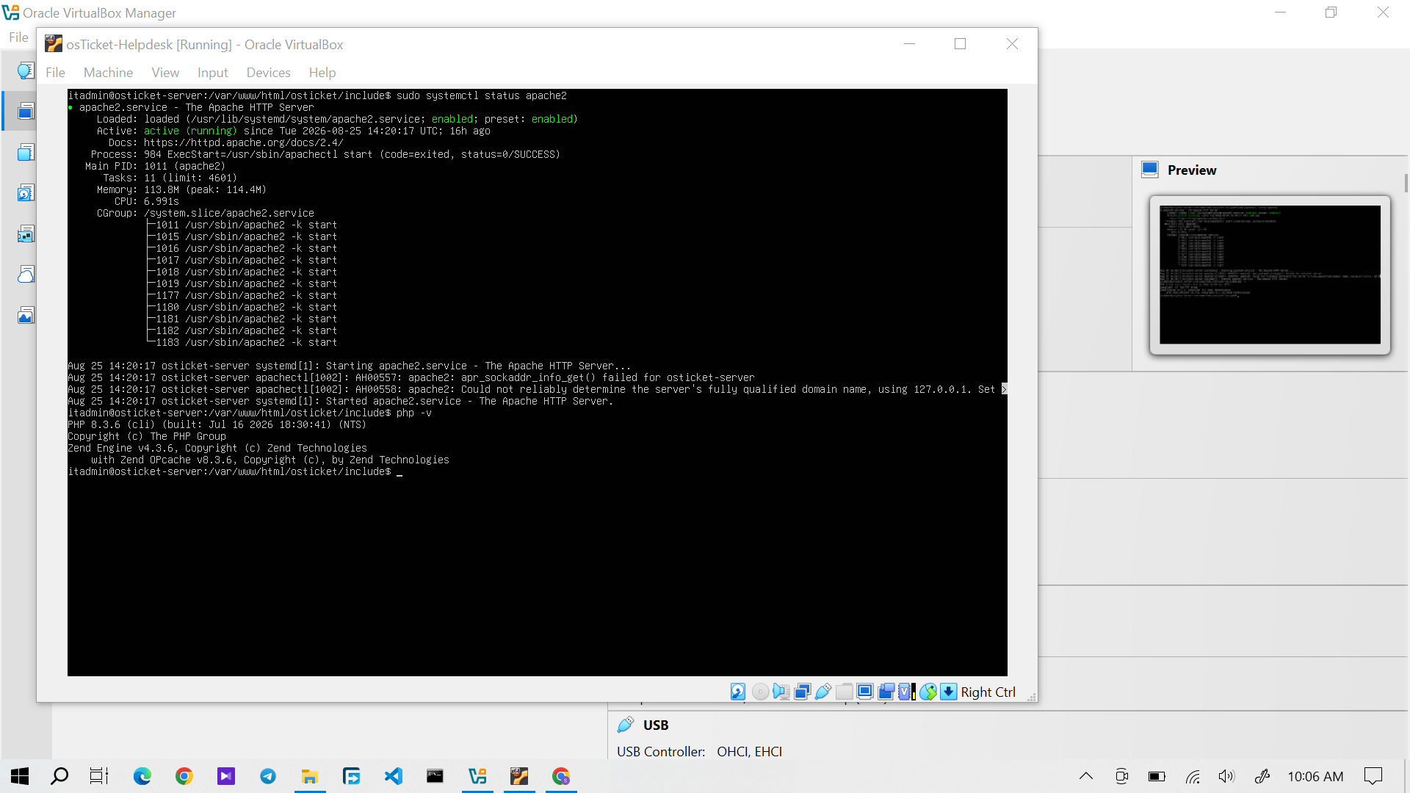The width and height of the screenshot is (1410, 793).
Task: Show hidden system tray icons
Action: click(x=1086, y=776)
